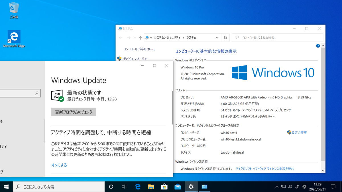Open Task View in the taskbar
Screen dimensions: 342x192
(x=124, y=187)
